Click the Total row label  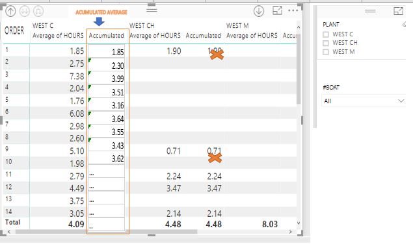[12, 223]
